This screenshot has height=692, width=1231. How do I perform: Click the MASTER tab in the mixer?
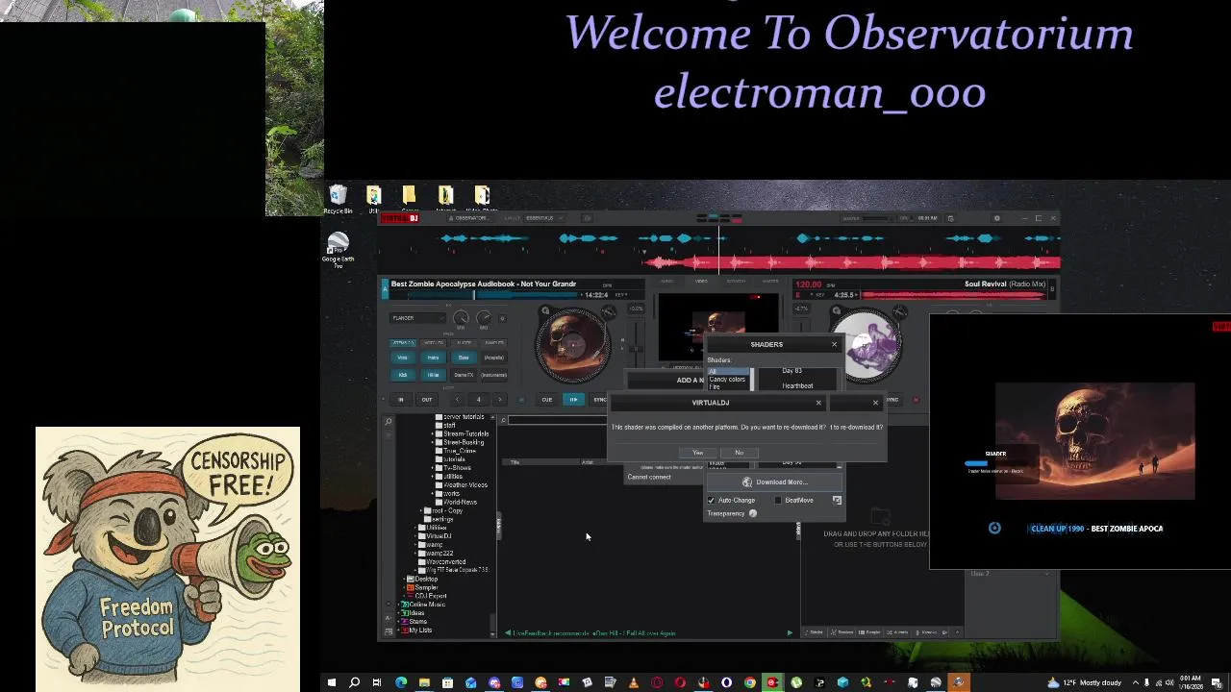(770, 281)
